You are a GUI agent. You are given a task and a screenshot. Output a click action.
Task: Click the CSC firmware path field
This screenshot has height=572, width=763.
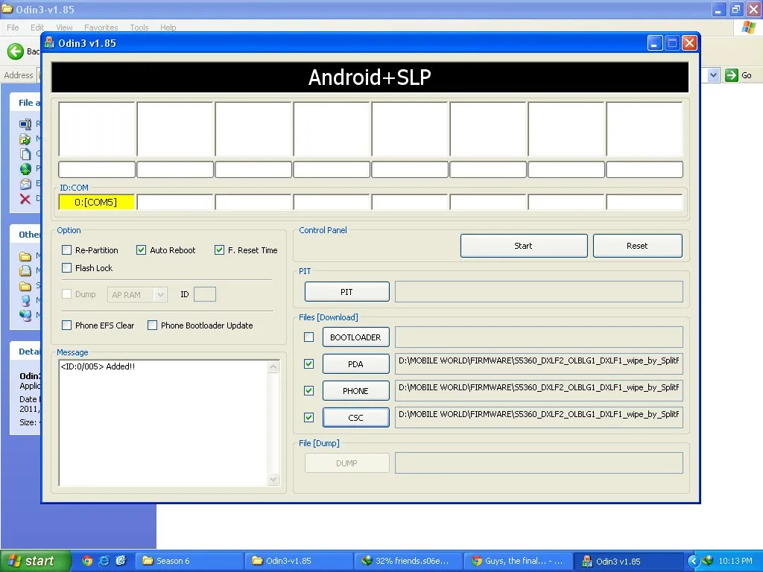point(539,417)
